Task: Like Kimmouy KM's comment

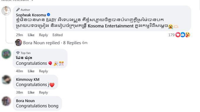Action: (x=31, y=92)
